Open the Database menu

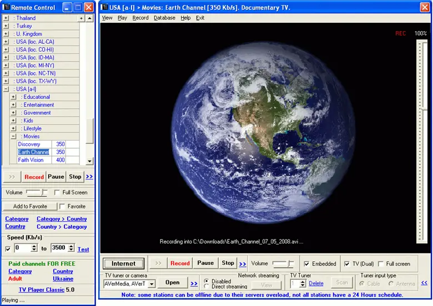coord(164,18)
